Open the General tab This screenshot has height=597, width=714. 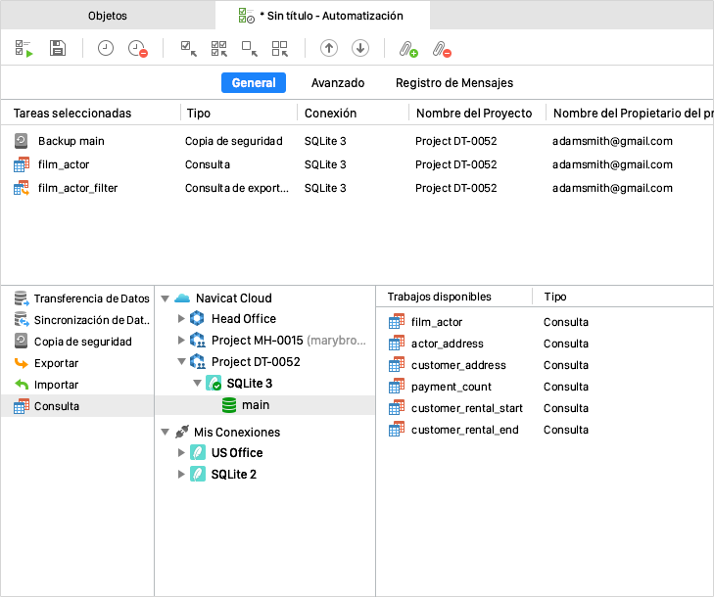pyautogui.click(x=254, y=83)
